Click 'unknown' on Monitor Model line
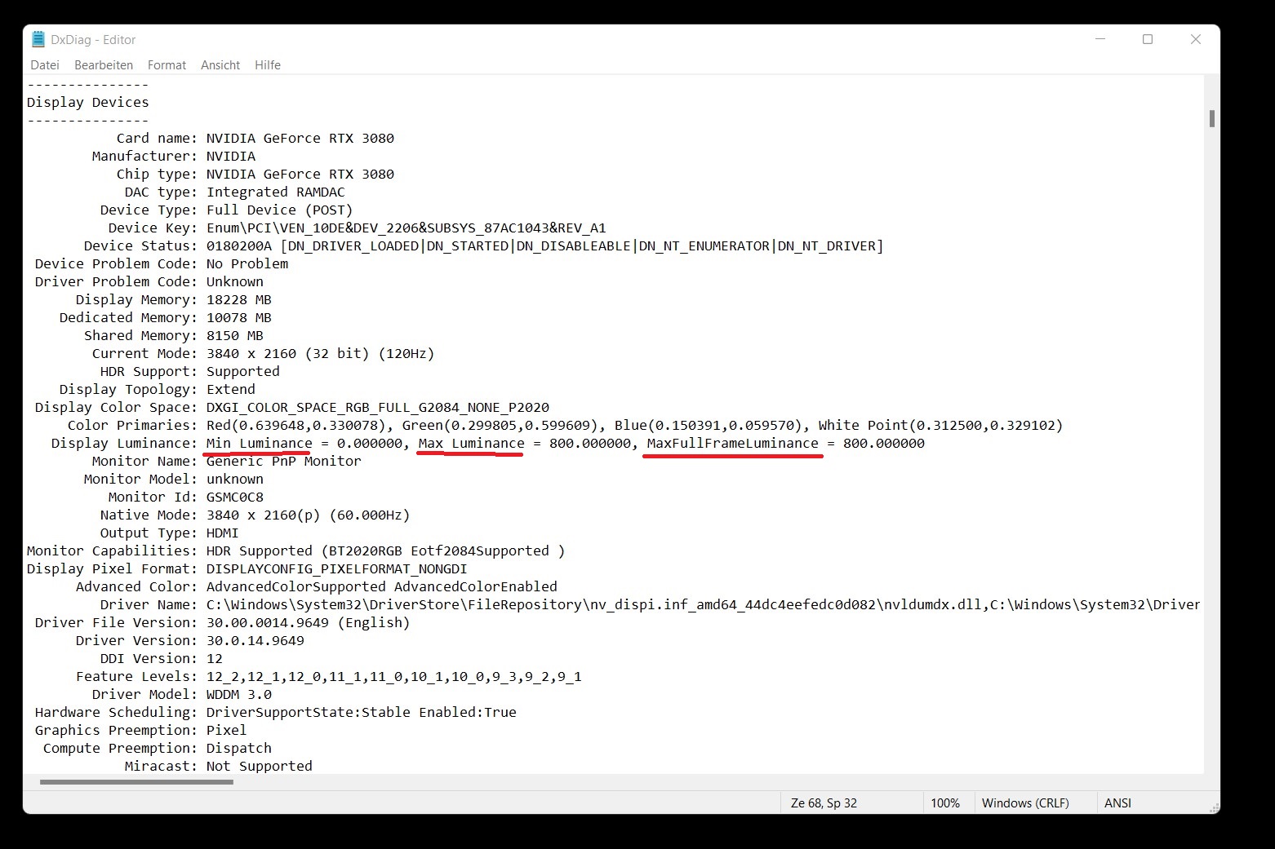 (235, 479)
